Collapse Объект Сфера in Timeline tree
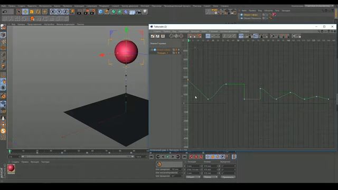The height and width of the screenshot is (190, 338). tap(152, 50)
